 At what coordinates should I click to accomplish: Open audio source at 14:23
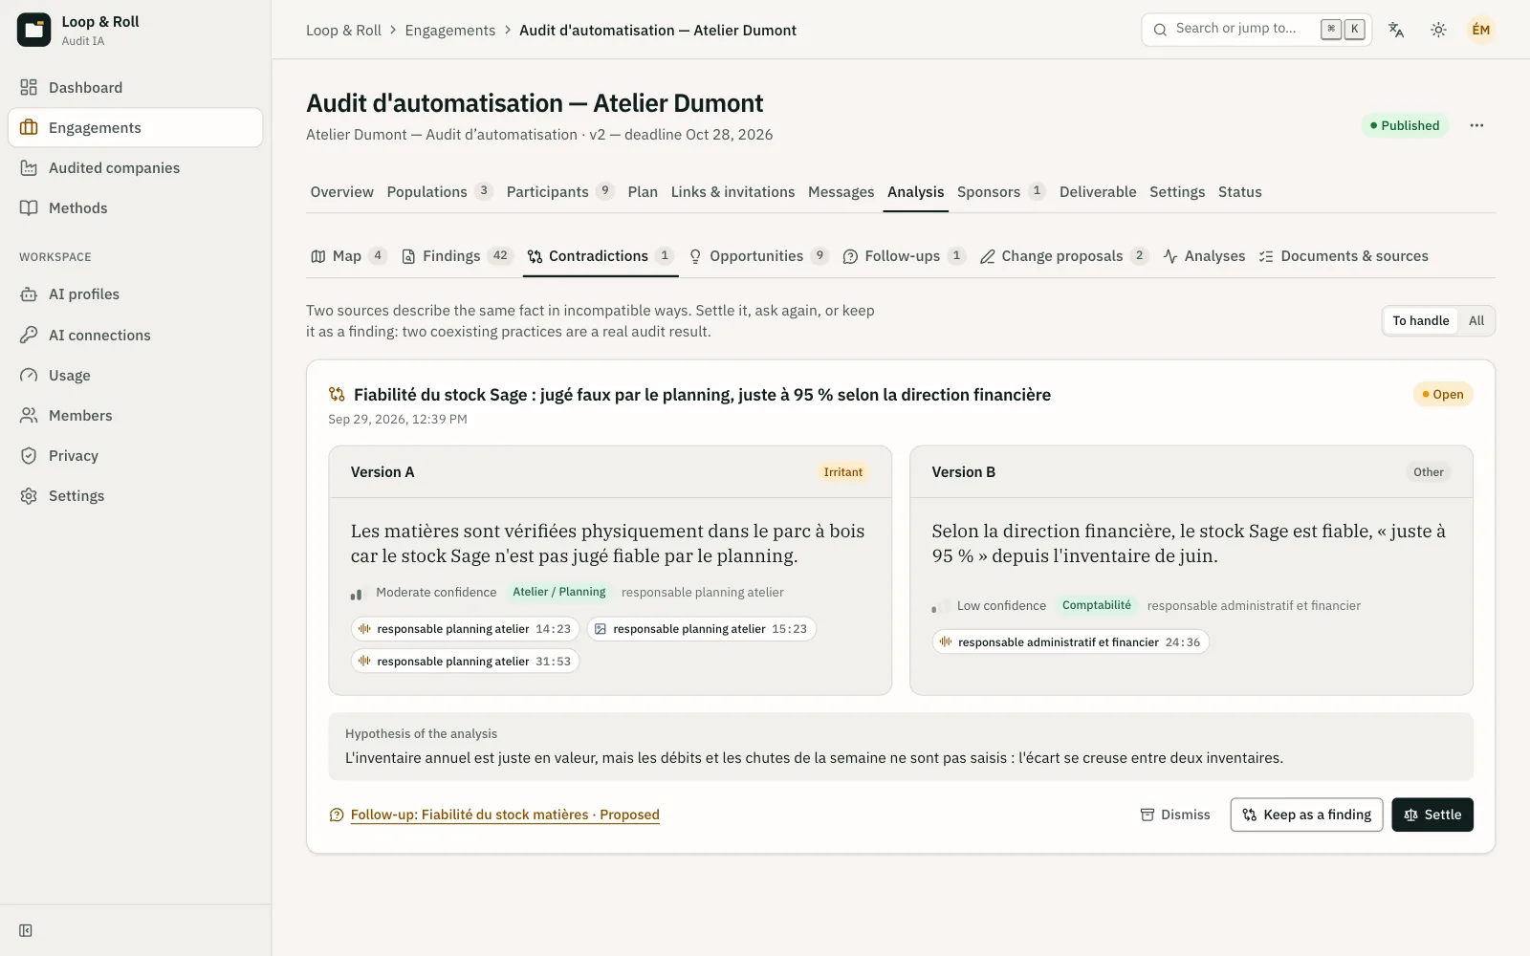(465, 629)
